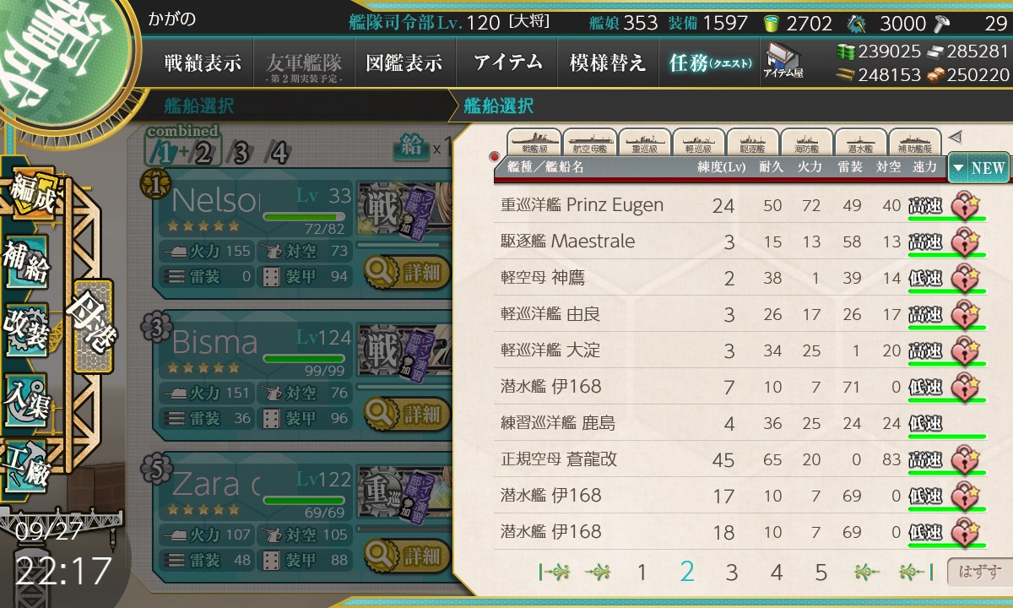The width and height of the screenshot is (1013, 608).
Task: Filter by submarine class icon
Action: (860, 141)
